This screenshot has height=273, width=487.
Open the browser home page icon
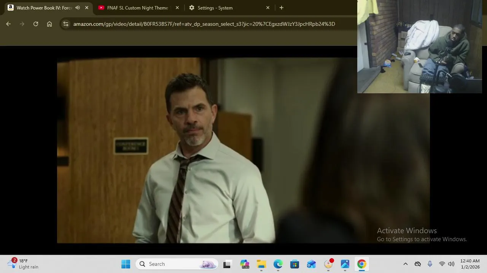click(x=49, y=24)
